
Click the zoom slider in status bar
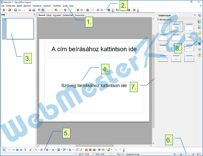184,154
